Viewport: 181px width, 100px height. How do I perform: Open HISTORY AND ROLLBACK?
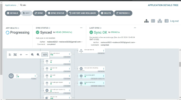click(x=83, y=13)
